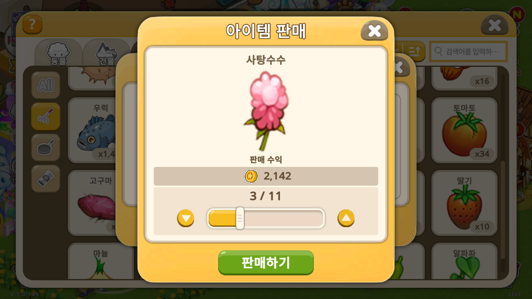Select the 마늘 garlic item
Viewport: 532px width, 299px height.
101,261
